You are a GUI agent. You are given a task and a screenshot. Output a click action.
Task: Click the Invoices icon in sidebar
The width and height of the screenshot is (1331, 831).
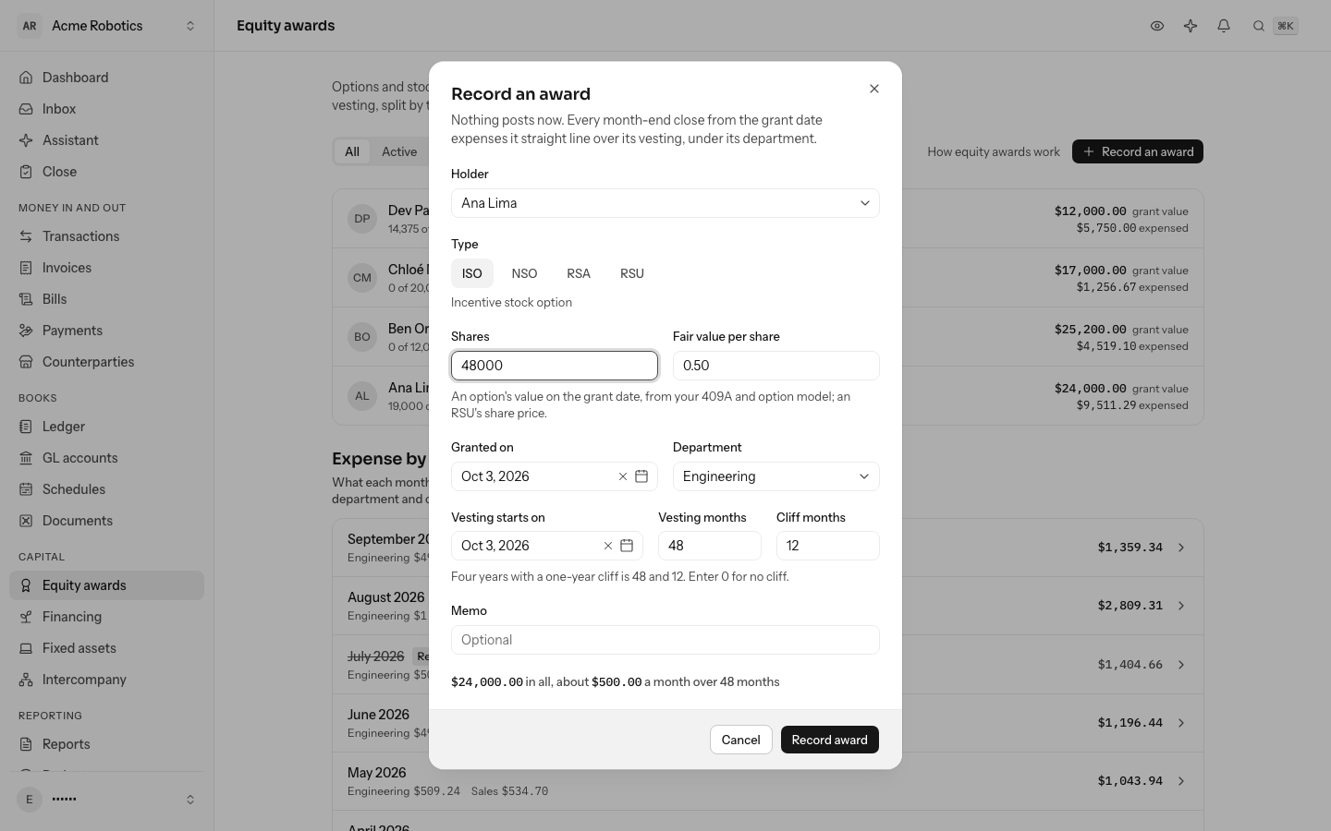[x=26, y=268]
